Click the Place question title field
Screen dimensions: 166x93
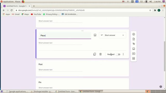(65, 36)
